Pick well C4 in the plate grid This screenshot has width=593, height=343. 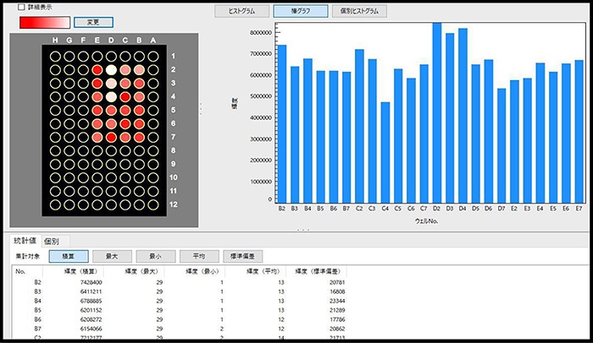click(125, 97)
